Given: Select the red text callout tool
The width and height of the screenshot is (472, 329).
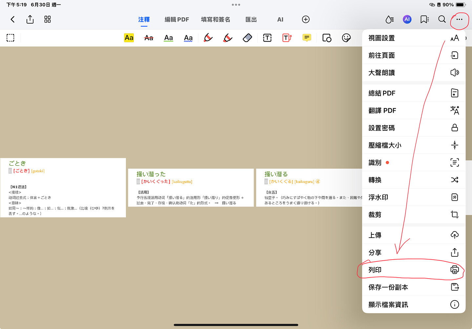Looking at the screenshot, I should (287, 38).
